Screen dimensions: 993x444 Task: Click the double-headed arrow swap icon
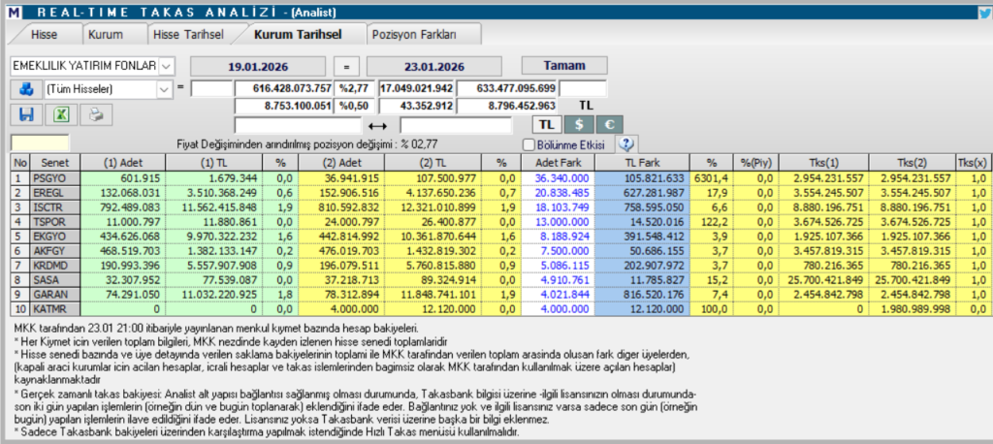tap(376, 125)
